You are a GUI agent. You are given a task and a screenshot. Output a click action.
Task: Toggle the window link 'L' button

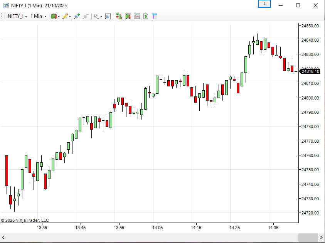[x=264, y=4]
